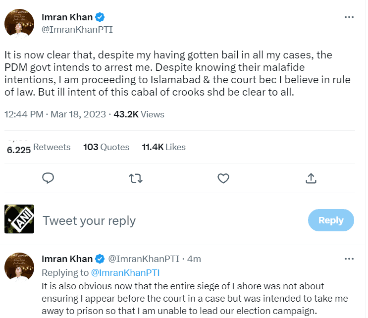Click the ANI profile picture
The height and width of the screenshot is (318, 368).
point(19,219)
